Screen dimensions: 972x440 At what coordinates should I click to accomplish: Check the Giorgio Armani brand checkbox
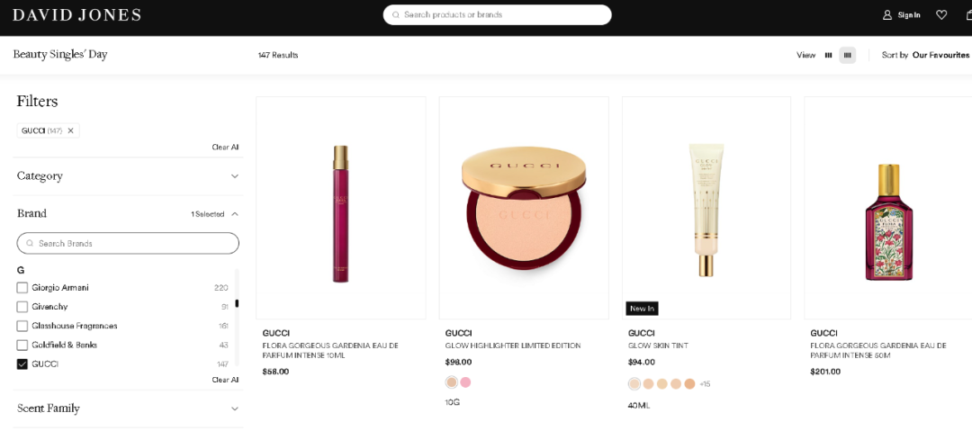coord(22,288)
